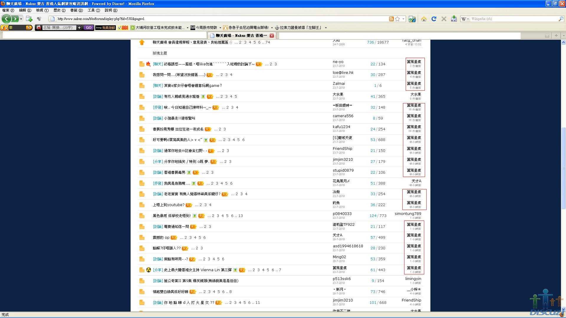Click the [抒發] tag of 我真是烏鴉嘴 thread
The width and height of the screenshot is (566, 318).
(x=158, y=183)
